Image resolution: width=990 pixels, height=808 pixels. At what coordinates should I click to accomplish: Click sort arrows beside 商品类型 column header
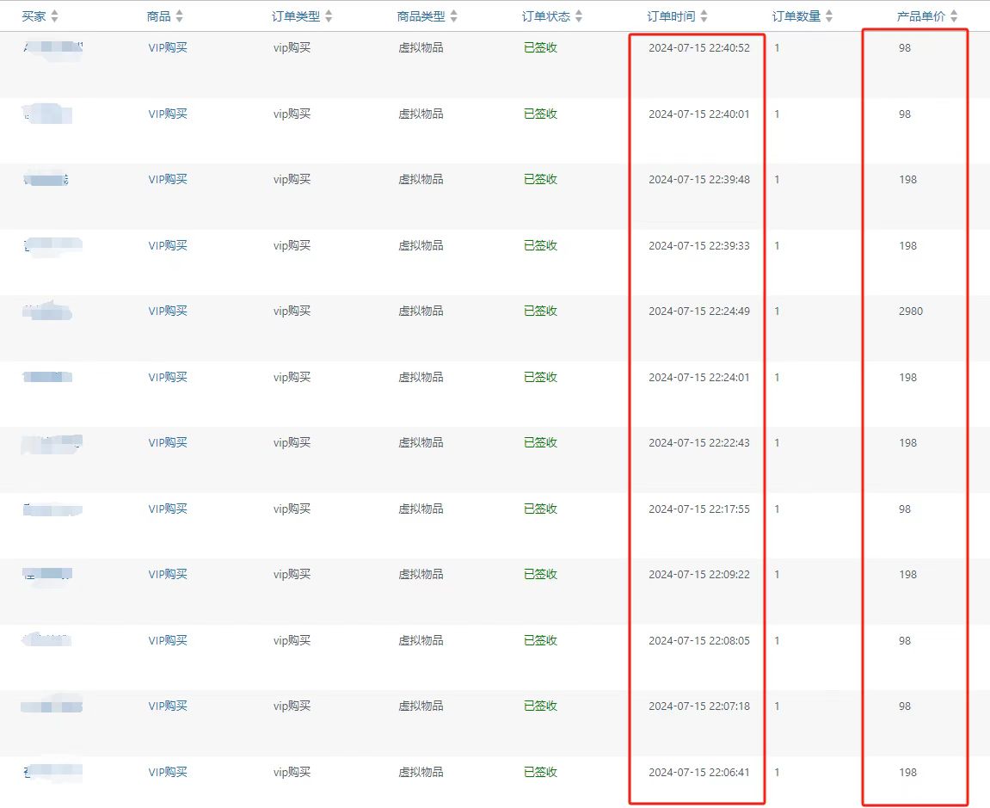[453, 16]
